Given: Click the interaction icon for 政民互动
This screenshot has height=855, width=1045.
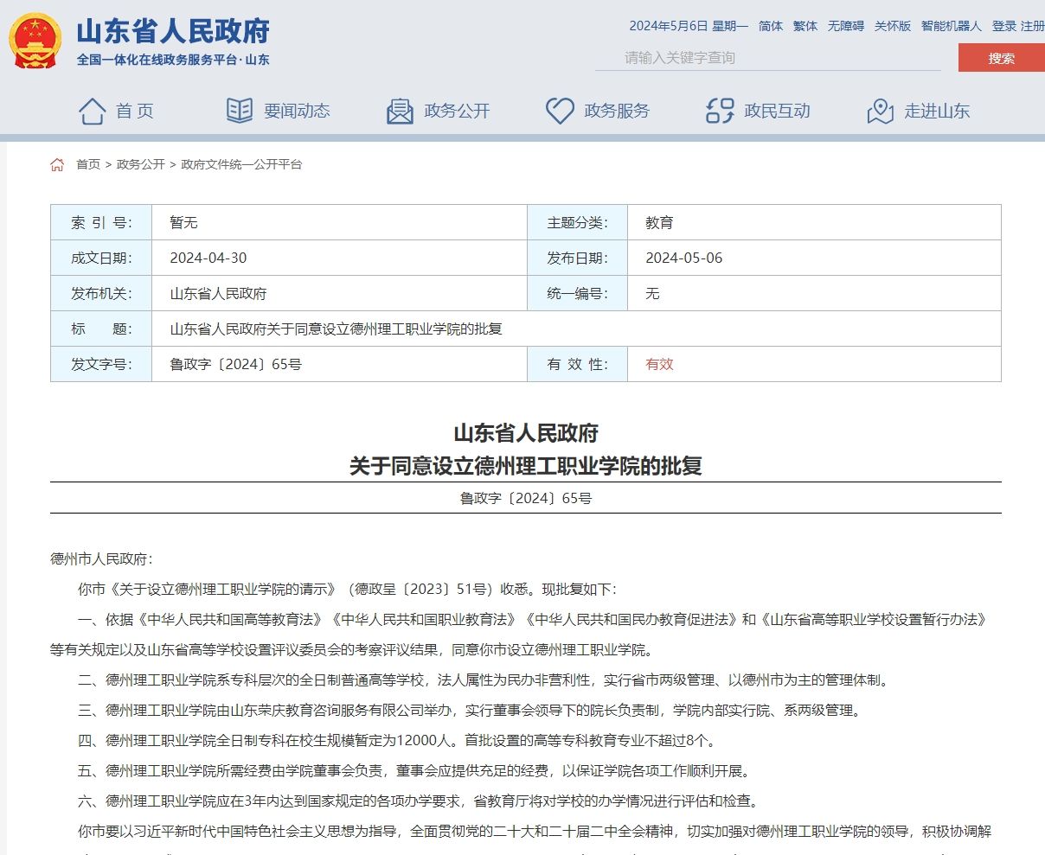Looking at the screenshot, I should (x=720, y=111).
